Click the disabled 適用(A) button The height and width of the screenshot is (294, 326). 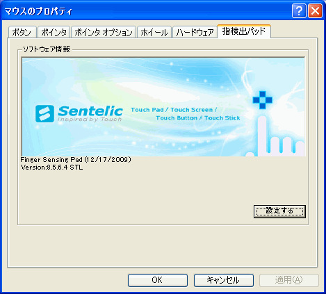tap(289, 280)
